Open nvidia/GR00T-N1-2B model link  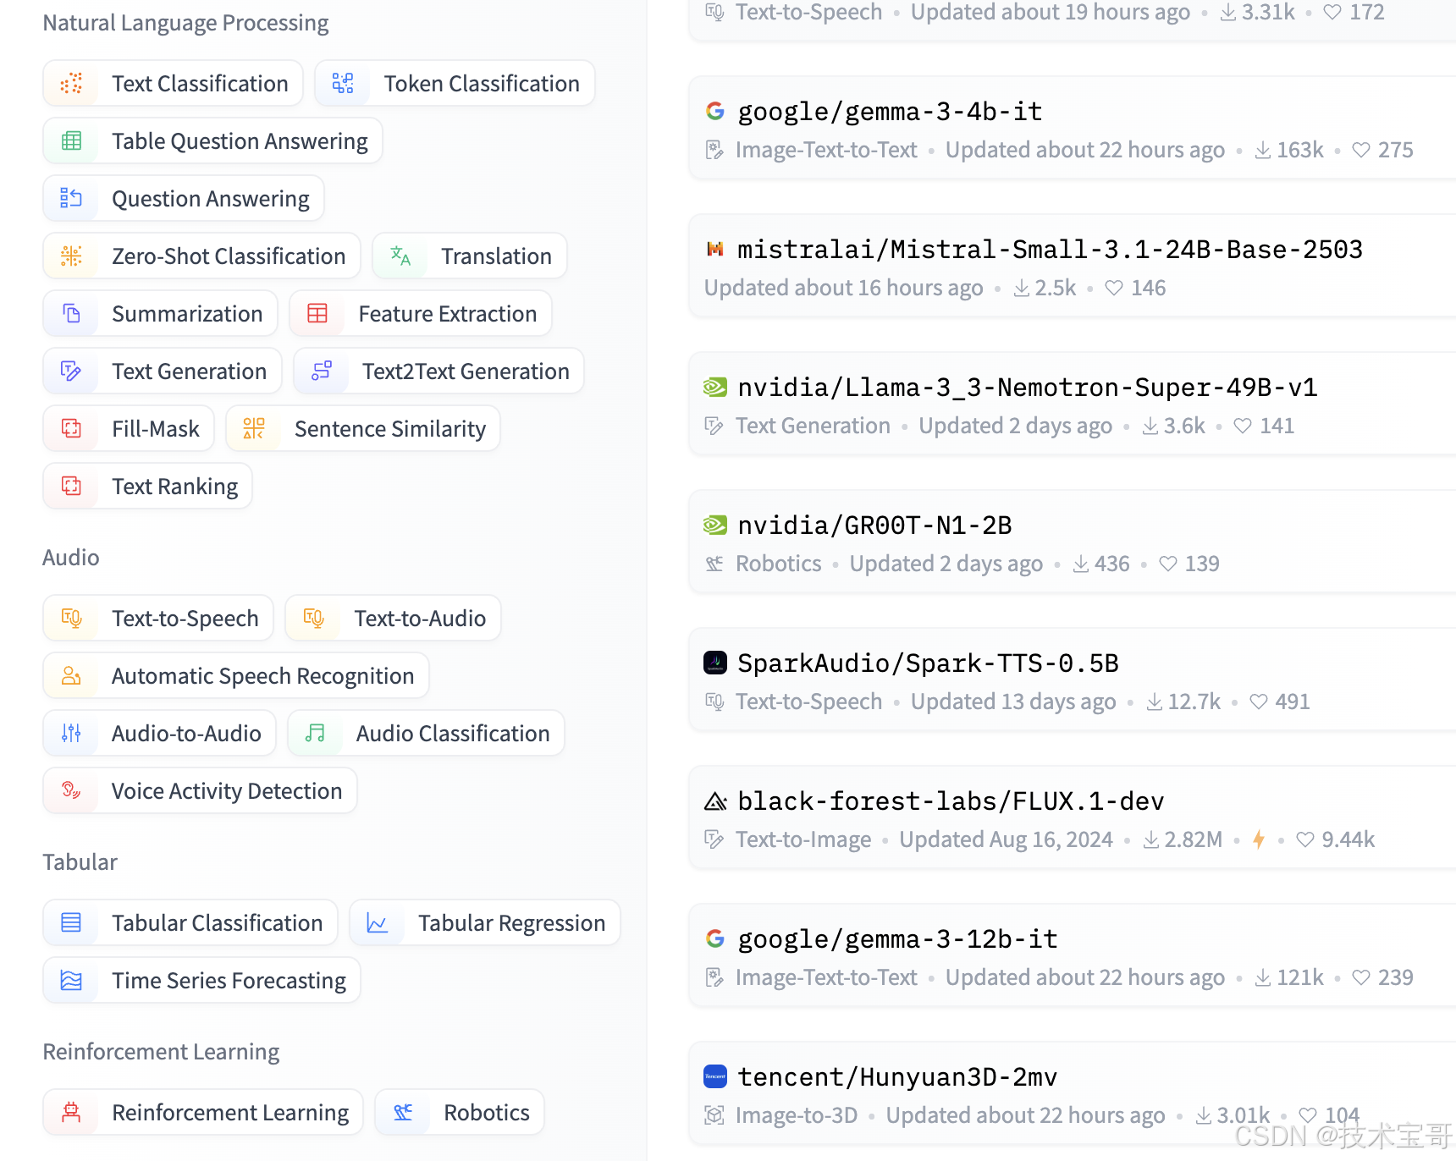pyautogui.click(x=874, y=525)
